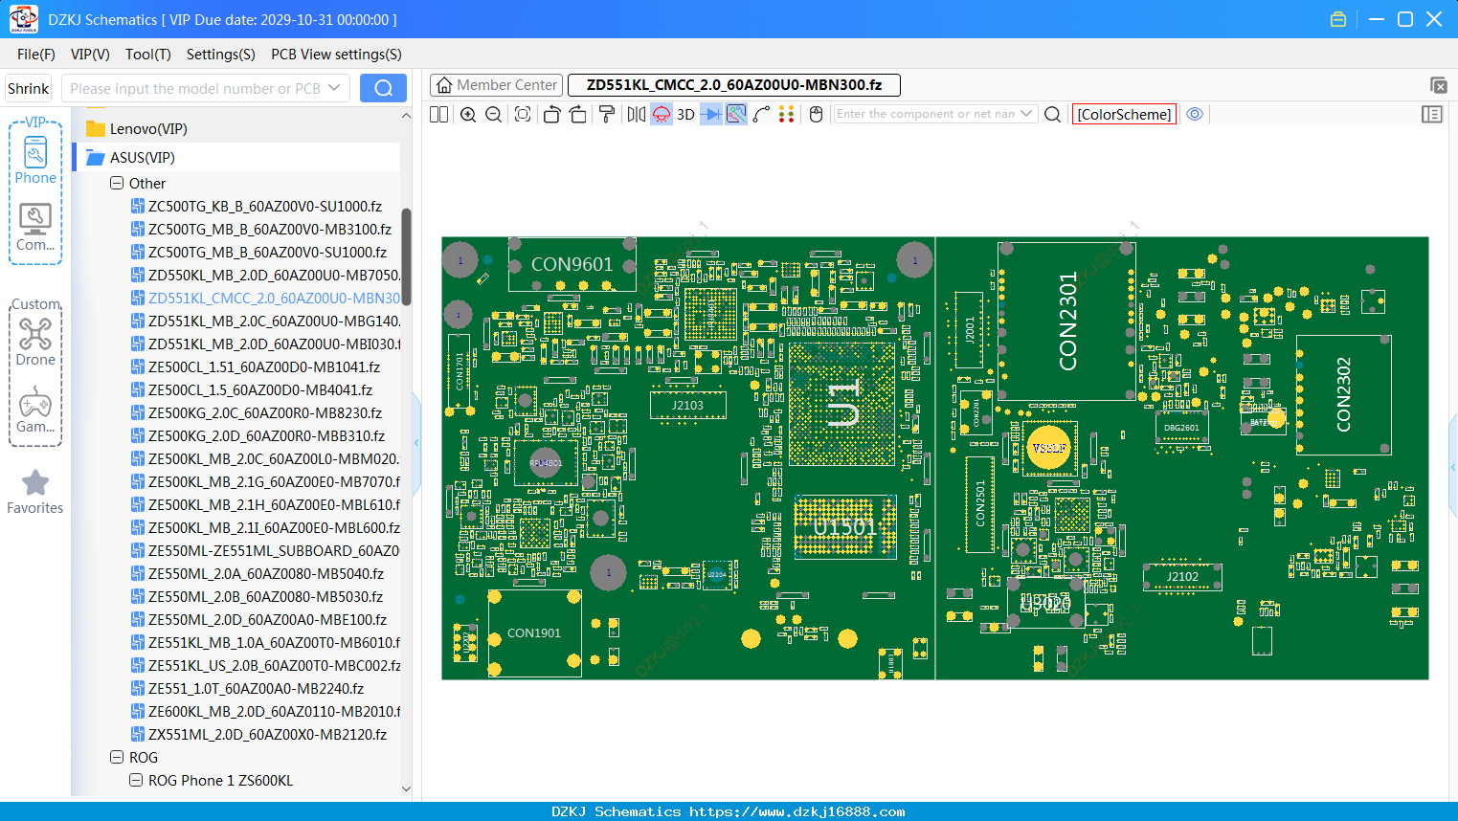Rotate the board clockwise
1458x821 pixels.
[x=578, y=114]
